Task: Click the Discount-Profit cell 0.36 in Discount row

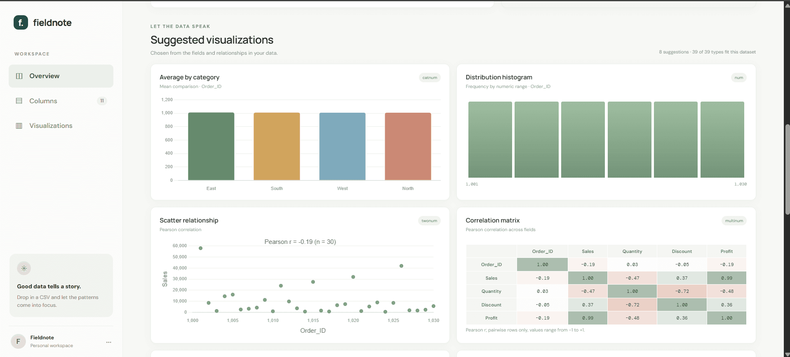Action: tap(727, 305)
